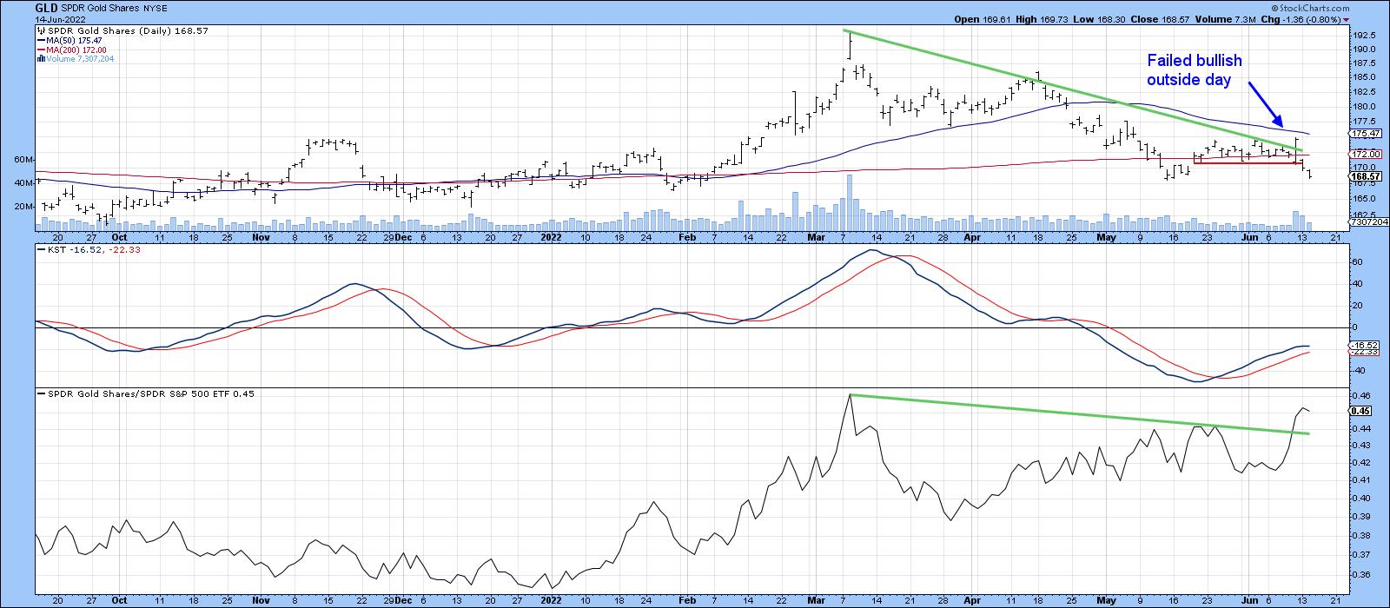Image resolution: width=1390 pixels, height=608 pixels.
Task: Click the red MA(200) legend line marker
Action: tap(39, 50)
